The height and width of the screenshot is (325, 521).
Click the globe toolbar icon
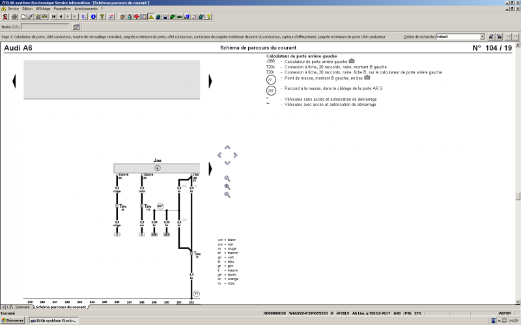158,17
